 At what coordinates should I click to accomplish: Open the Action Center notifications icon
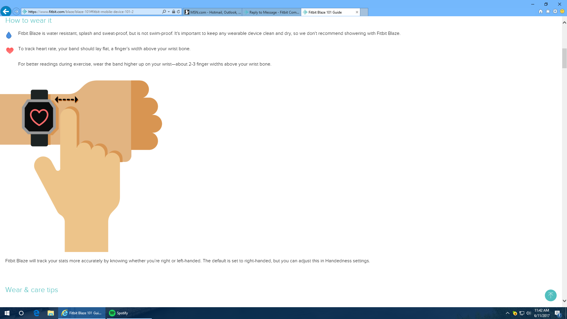(x=558, y=313)
